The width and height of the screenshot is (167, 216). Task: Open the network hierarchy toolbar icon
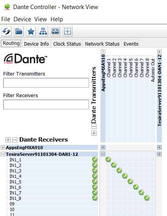pyautogui.click(x=43, y=31)
